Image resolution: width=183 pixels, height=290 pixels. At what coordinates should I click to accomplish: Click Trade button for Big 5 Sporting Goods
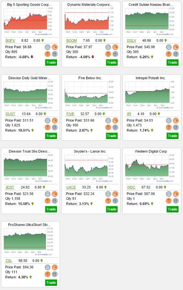[51, 62]
